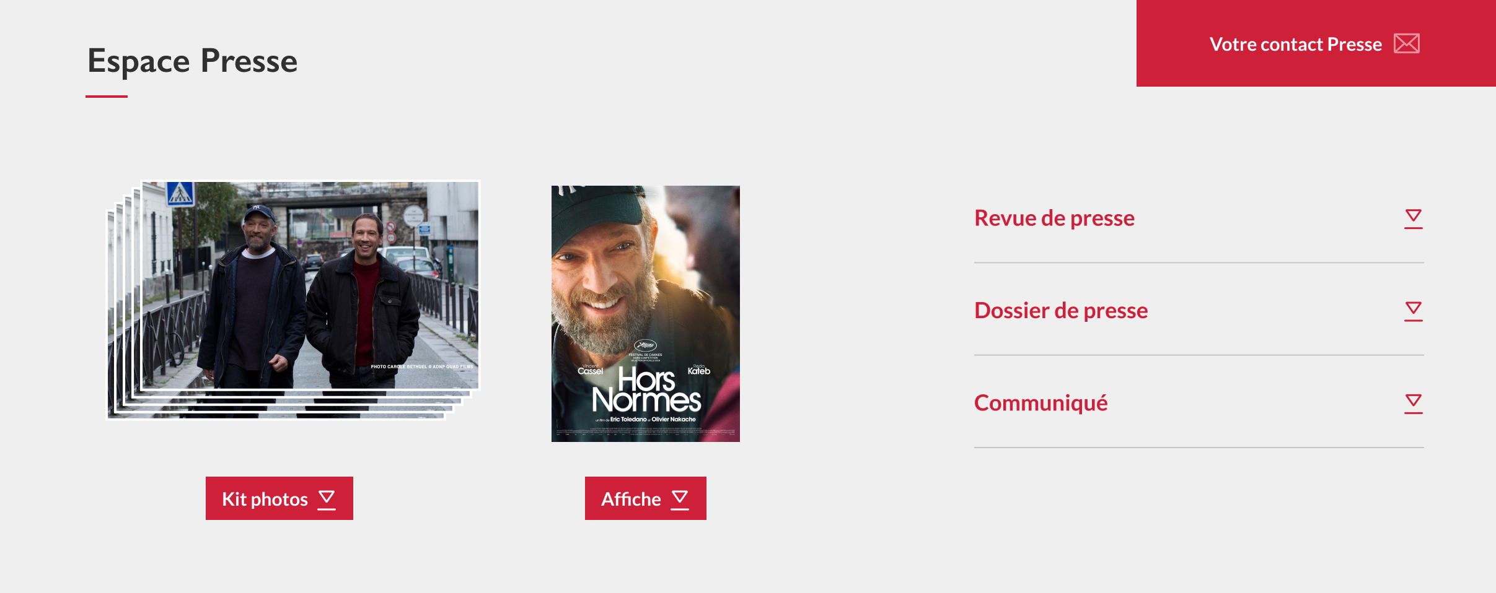Click the download arrow next to Dossier de presse
1496x593 pixels.
tap(1413, 311)
